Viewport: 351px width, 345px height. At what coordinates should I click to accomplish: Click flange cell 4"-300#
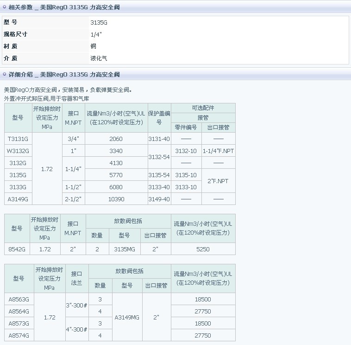click(x=77, y=329)
